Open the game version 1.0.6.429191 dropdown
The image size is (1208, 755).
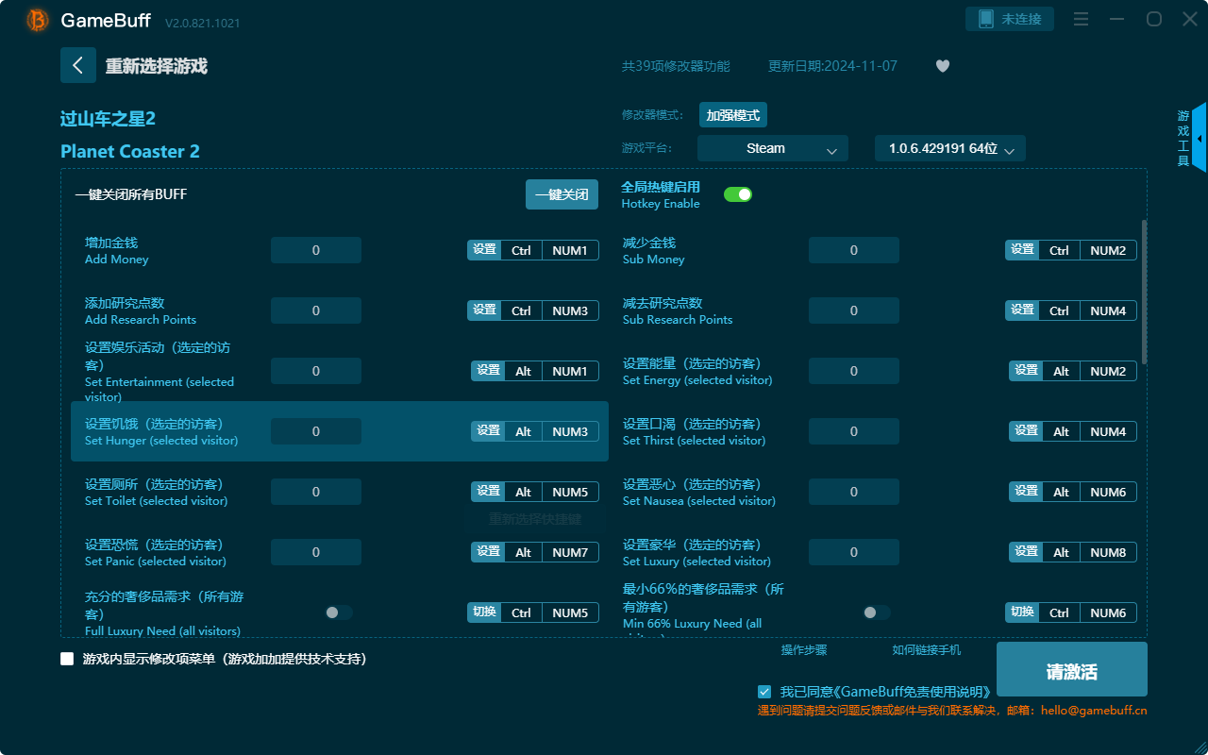pyautogui.click(x=949, y=148)
